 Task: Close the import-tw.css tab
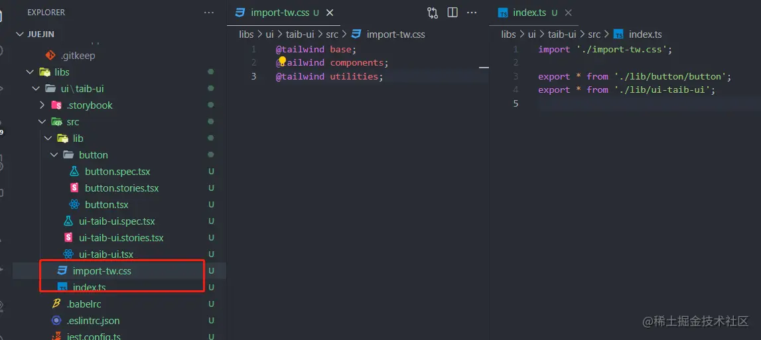[x=330, y=13]
